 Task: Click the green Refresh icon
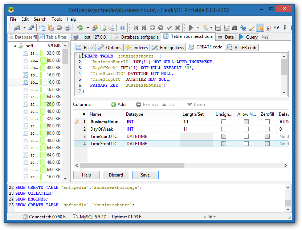click(x=80, y=28)
